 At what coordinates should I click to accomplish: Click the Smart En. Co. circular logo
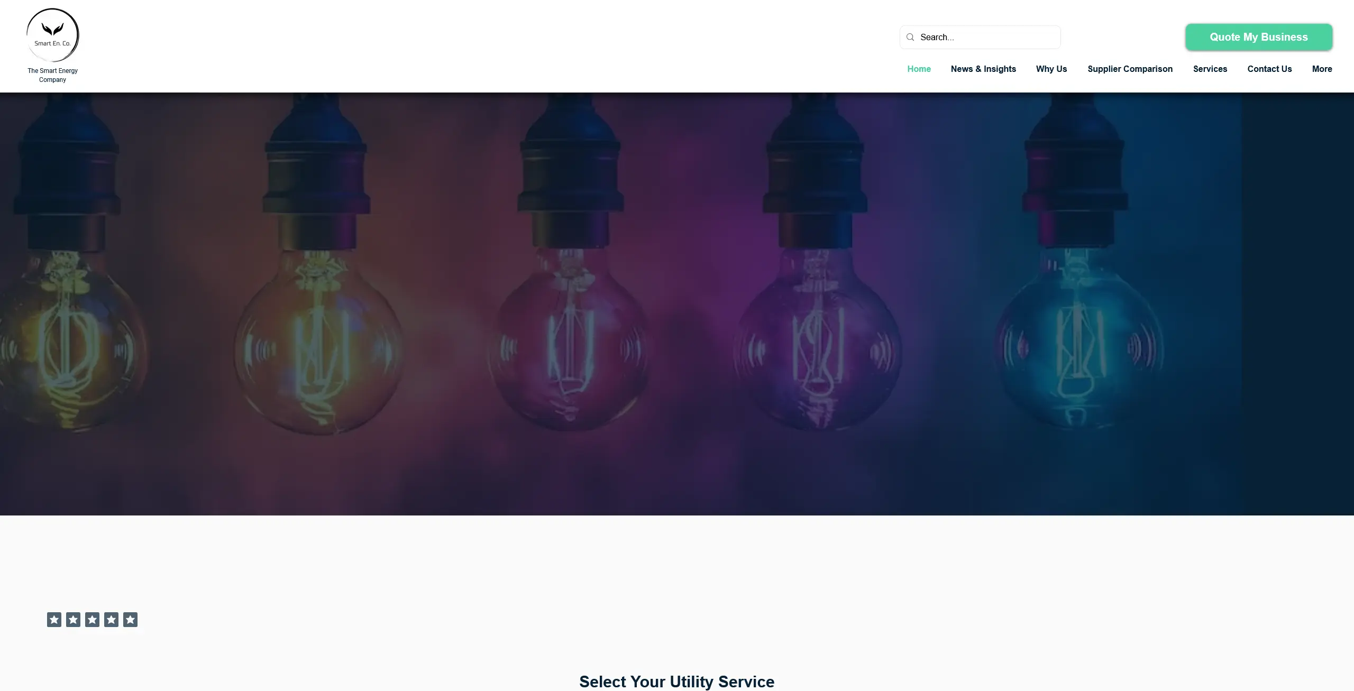tap(52, 35)
